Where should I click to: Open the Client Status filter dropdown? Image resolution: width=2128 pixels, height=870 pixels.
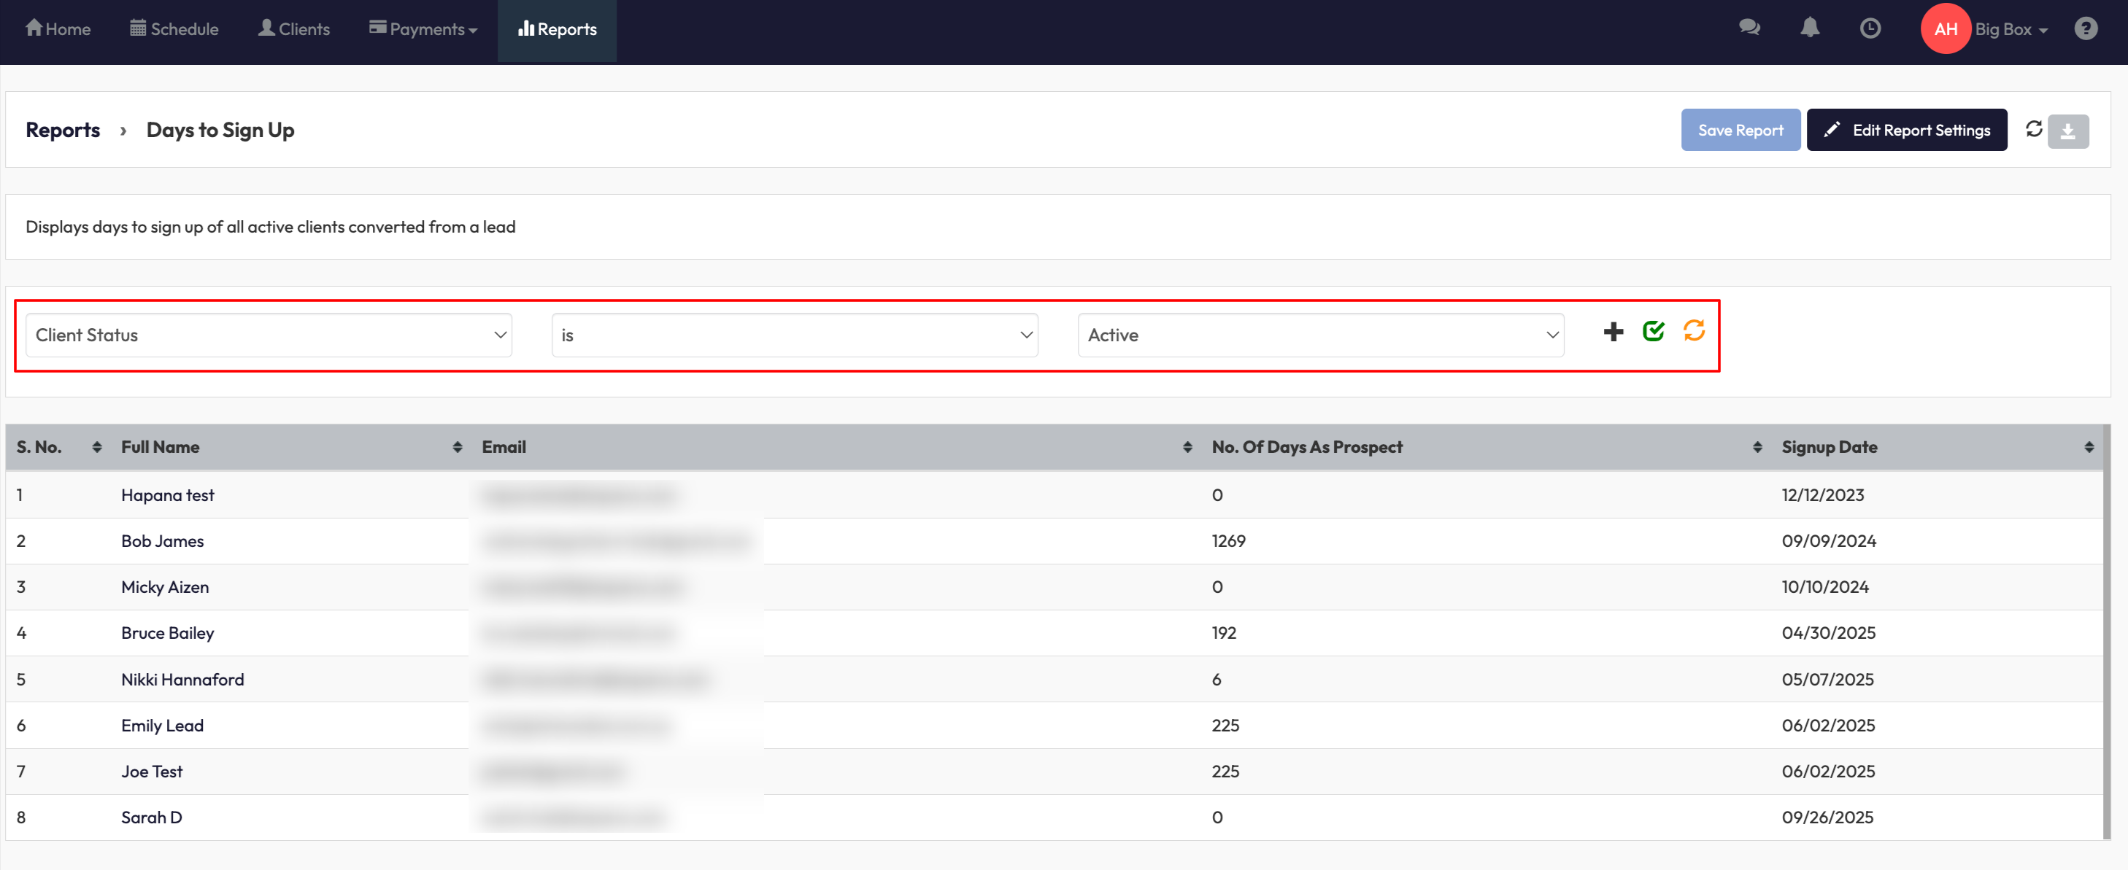269,335
